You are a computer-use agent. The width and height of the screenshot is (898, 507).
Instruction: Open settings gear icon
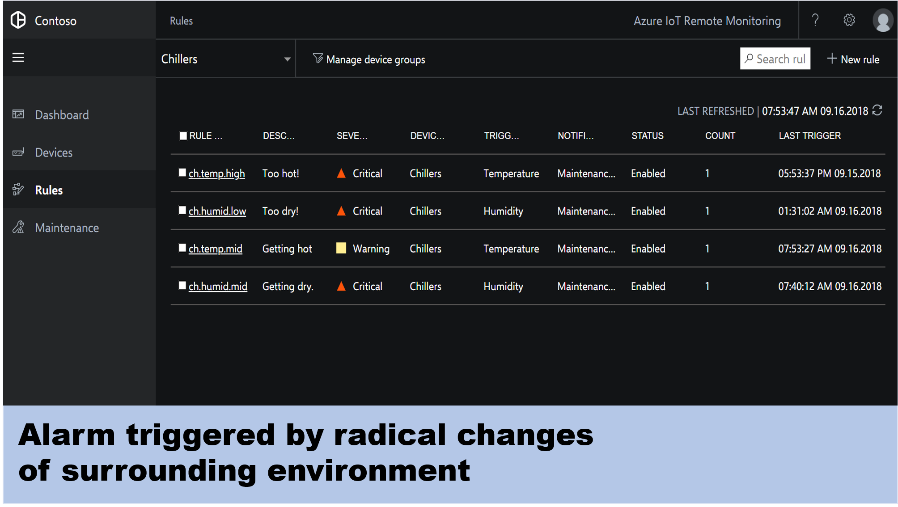pyautogui.click(x=849, y=20)
